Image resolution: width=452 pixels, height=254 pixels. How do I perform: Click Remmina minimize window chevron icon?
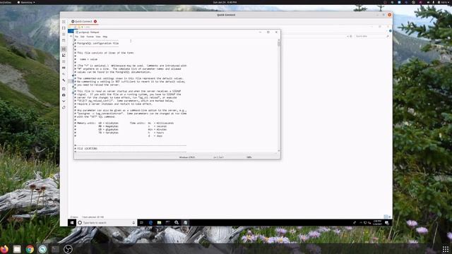click(64, 101)
